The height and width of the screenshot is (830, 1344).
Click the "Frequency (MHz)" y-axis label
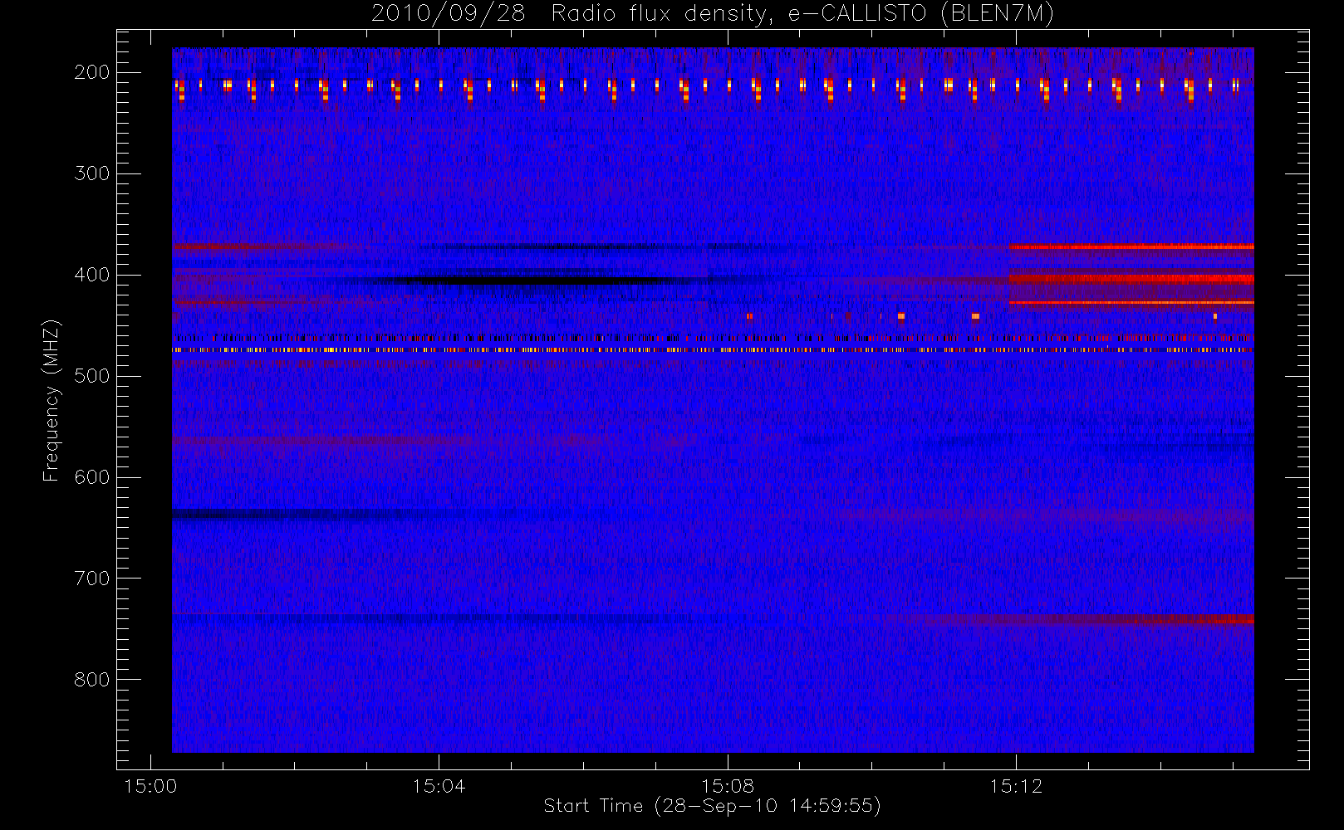pos(52,400)
